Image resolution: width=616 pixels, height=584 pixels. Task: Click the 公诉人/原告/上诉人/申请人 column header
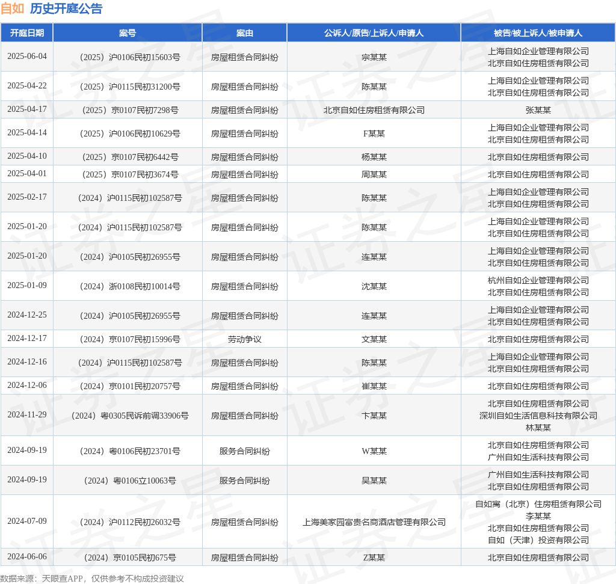(x=374, y=33)
